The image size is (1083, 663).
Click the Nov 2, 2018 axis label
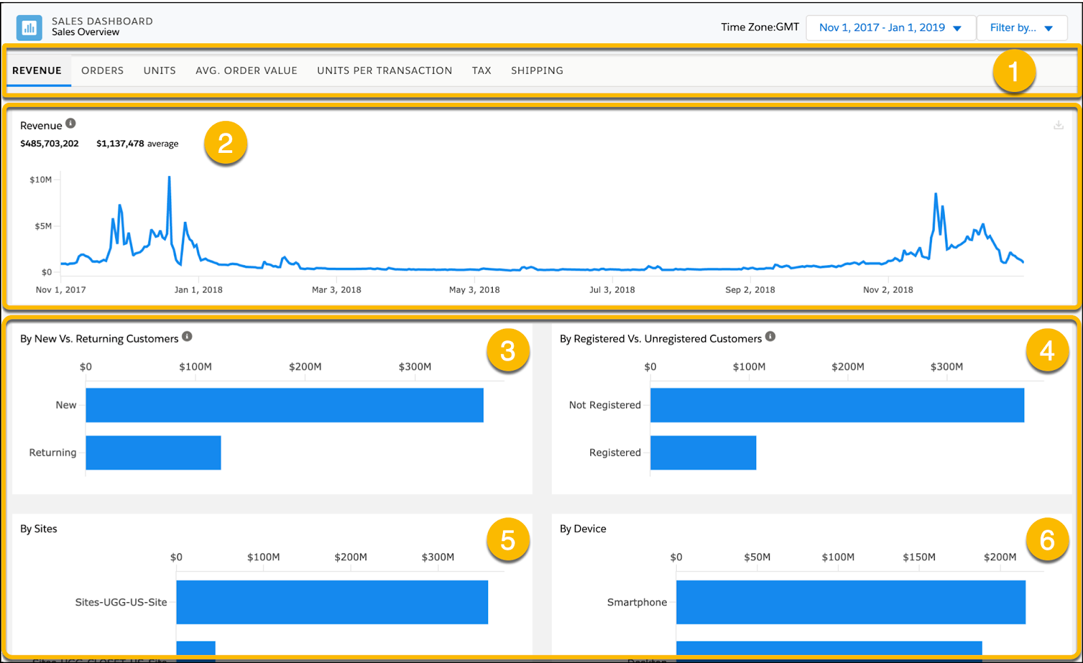888,290
